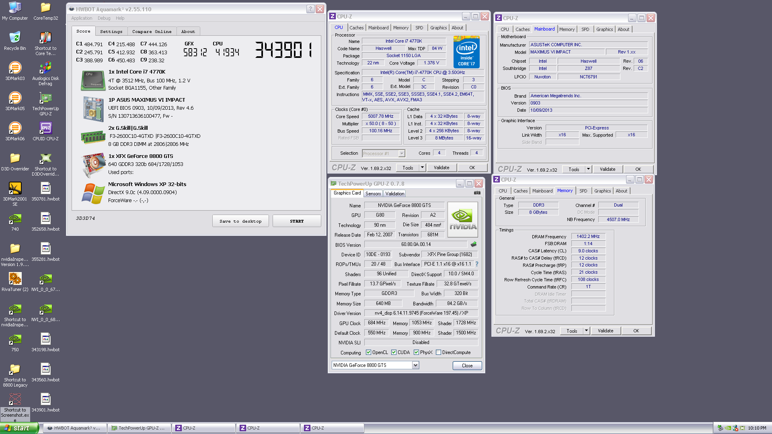Toggle the DirectCompute checkbox in GPU-Z

(x=438, y=352)
